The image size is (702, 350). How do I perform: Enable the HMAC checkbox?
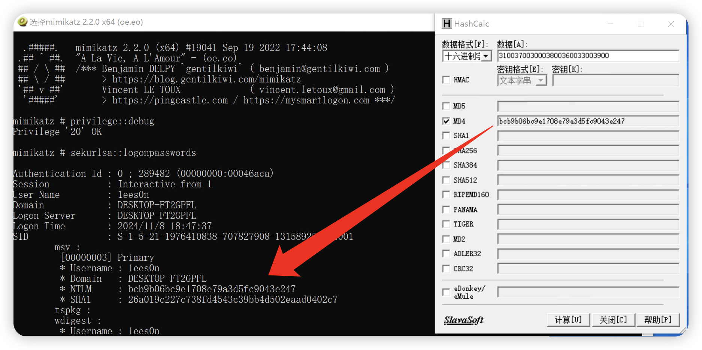tap(446, 80)
